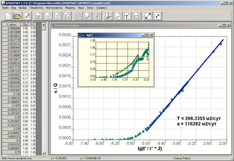Click the '22g' column header

pyautogui.click(x=25, y=24)
